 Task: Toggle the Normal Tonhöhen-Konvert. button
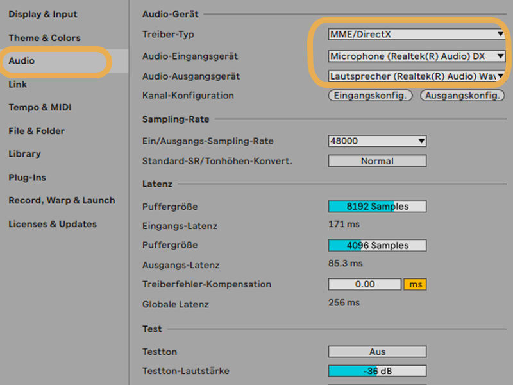click(377, 161)
